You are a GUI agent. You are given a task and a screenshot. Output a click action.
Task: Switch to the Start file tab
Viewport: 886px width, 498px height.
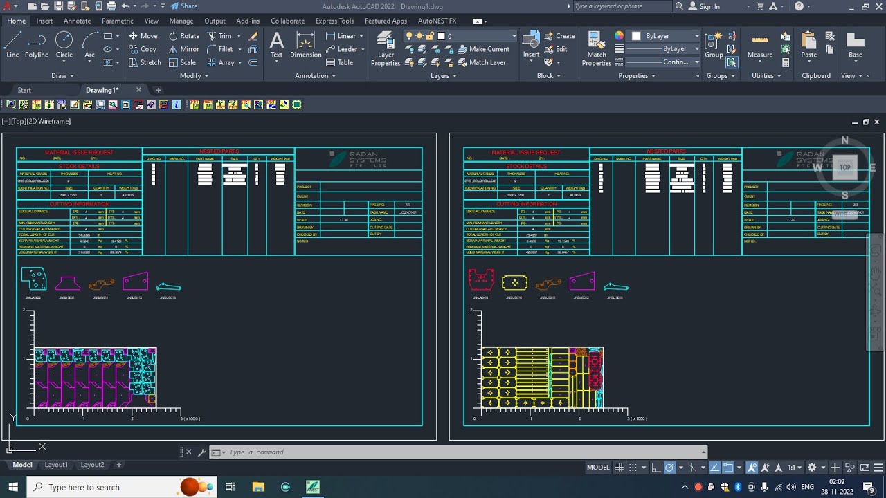coord(24,90)
